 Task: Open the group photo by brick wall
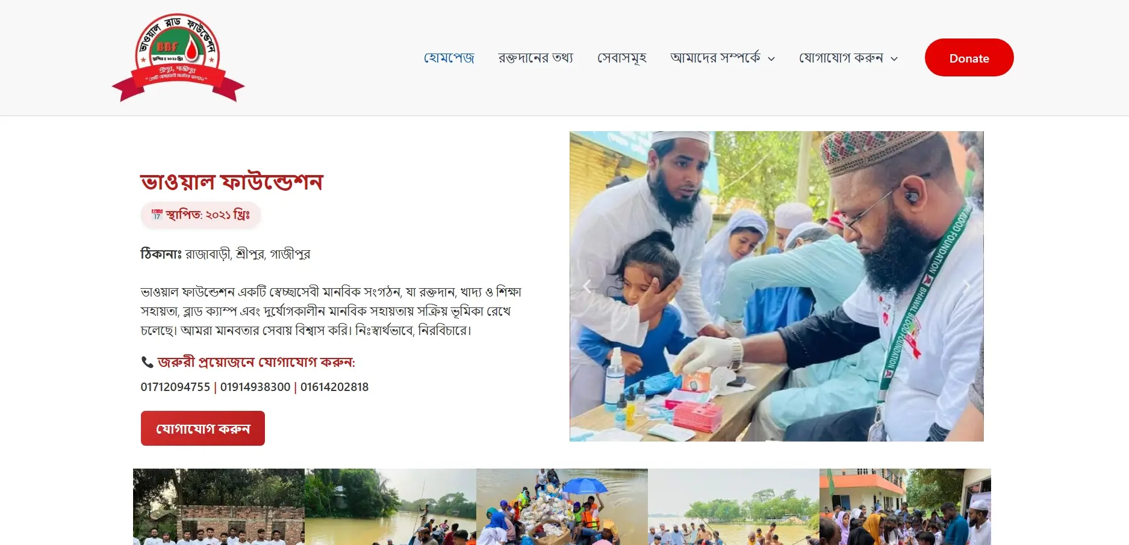click(219, 507)
